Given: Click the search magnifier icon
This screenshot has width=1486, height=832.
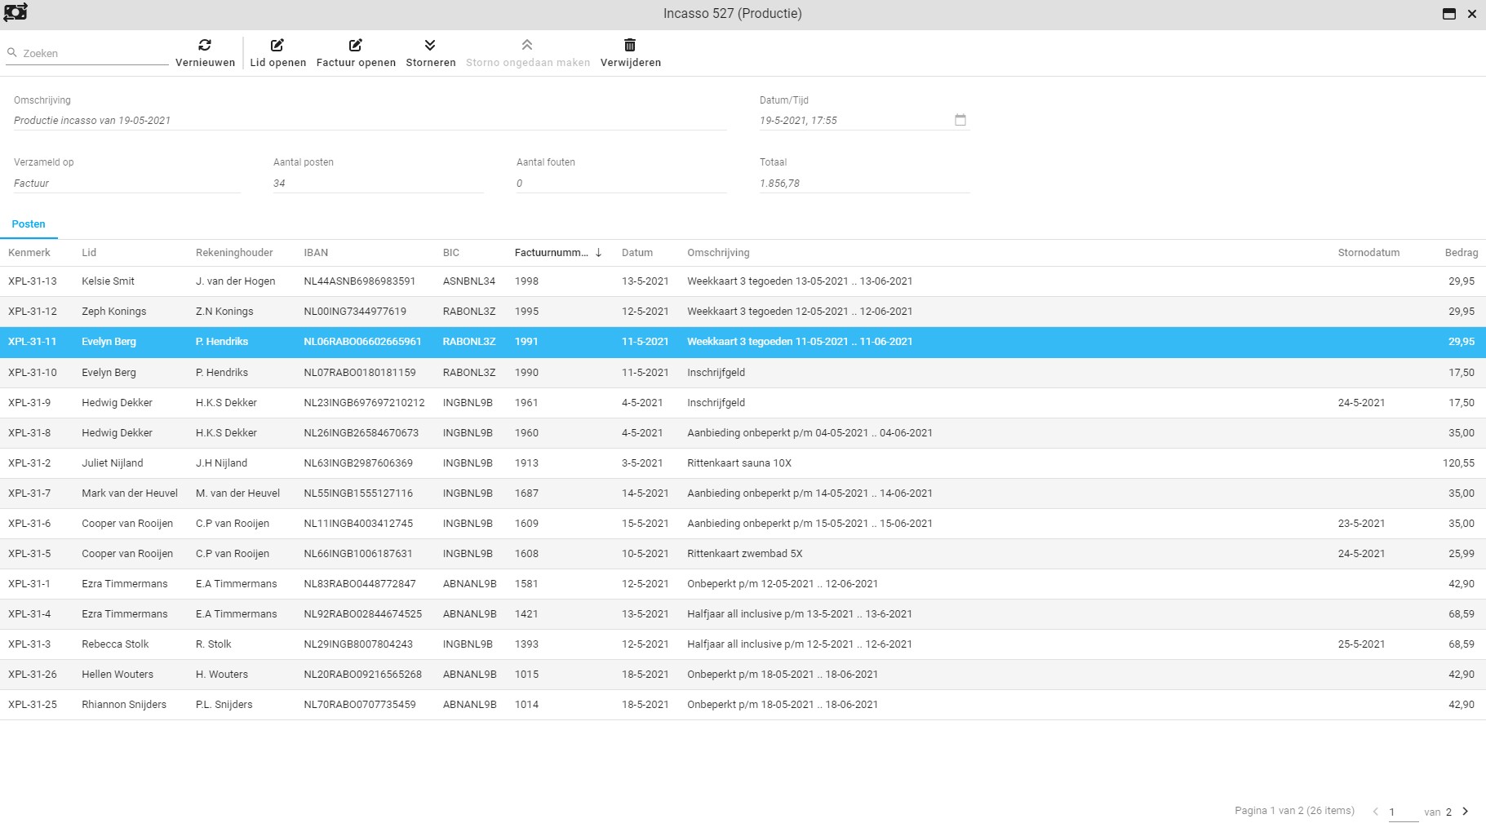Looking at the screenshot, I should [12, 52].
